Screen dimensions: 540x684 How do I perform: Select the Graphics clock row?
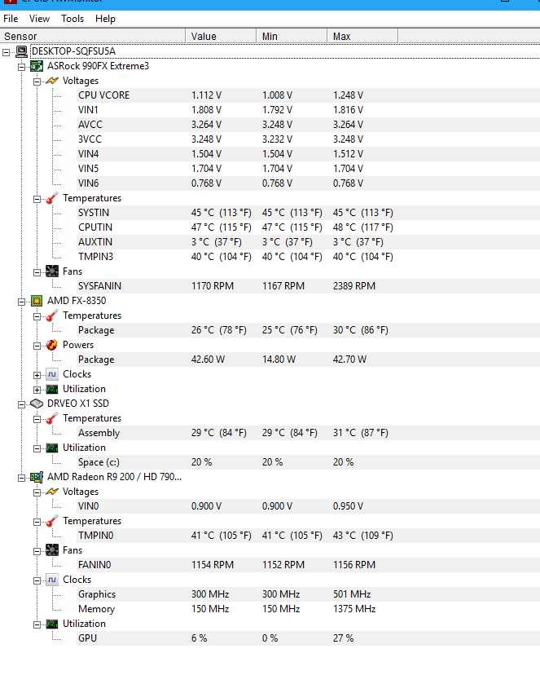tap(308, 594)
